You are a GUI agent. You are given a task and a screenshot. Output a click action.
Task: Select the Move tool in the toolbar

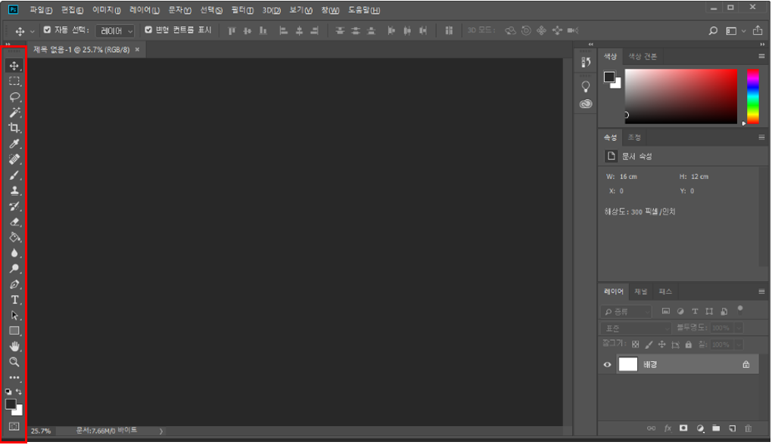point(14,66)
